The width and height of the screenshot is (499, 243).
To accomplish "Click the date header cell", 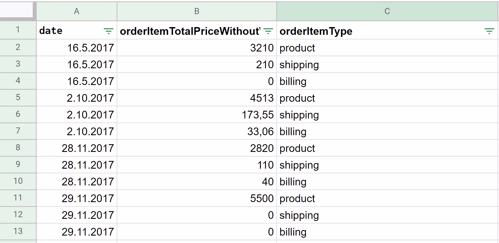I will [x=77, y=31].
